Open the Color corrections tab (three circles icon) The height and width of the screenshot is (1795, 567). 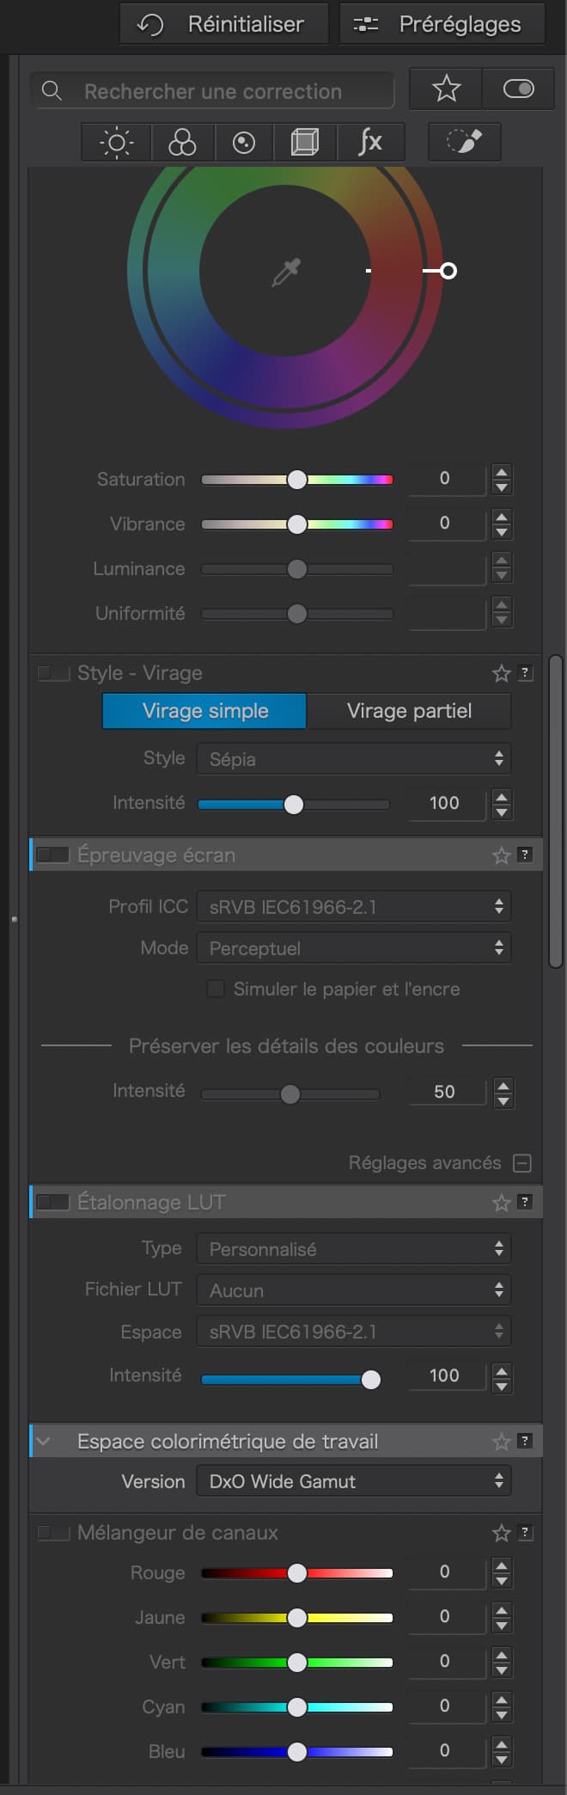181,142
